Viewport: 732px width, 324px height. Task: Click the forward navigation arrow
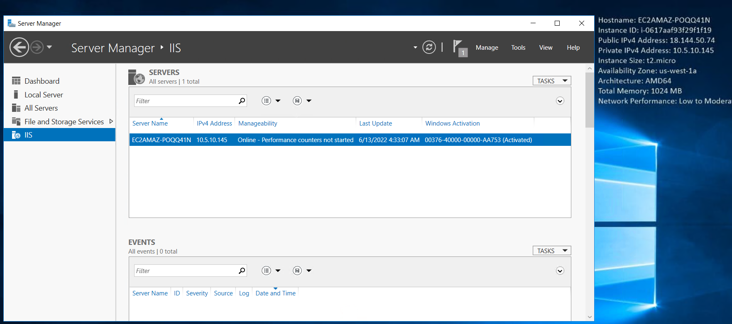click(x=37, y=47)
